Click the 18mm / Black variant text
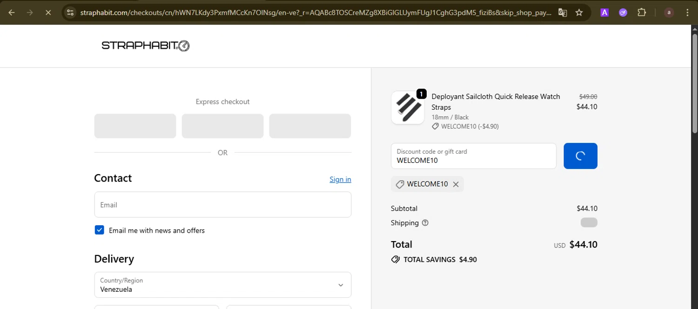The width and height of the screenshot is (698, 309). (x=450, y=117)
